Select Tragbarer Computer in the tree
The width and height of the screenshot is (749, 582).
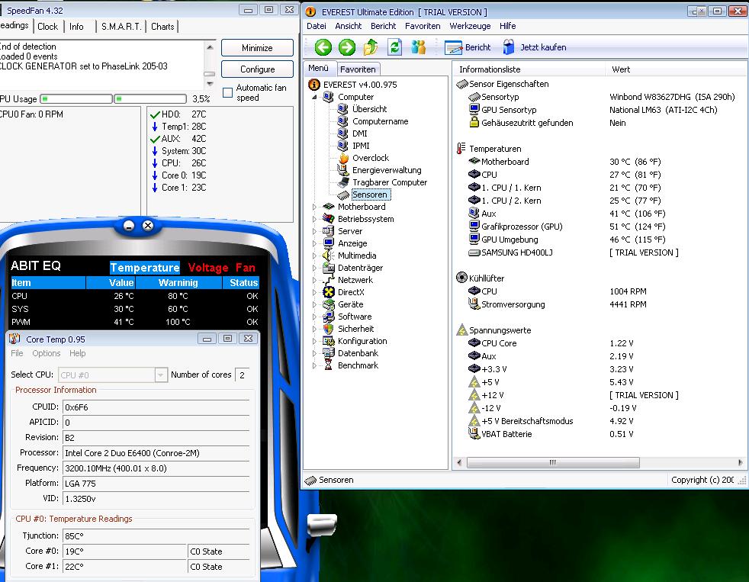(x=390, y=182)
